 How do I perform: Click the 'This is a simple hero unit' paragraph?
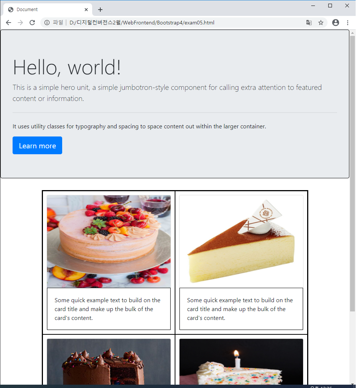click(167, 93)
